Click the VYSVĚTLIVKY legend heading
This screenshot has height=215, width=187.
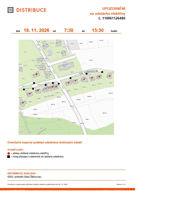click(15, 150)
